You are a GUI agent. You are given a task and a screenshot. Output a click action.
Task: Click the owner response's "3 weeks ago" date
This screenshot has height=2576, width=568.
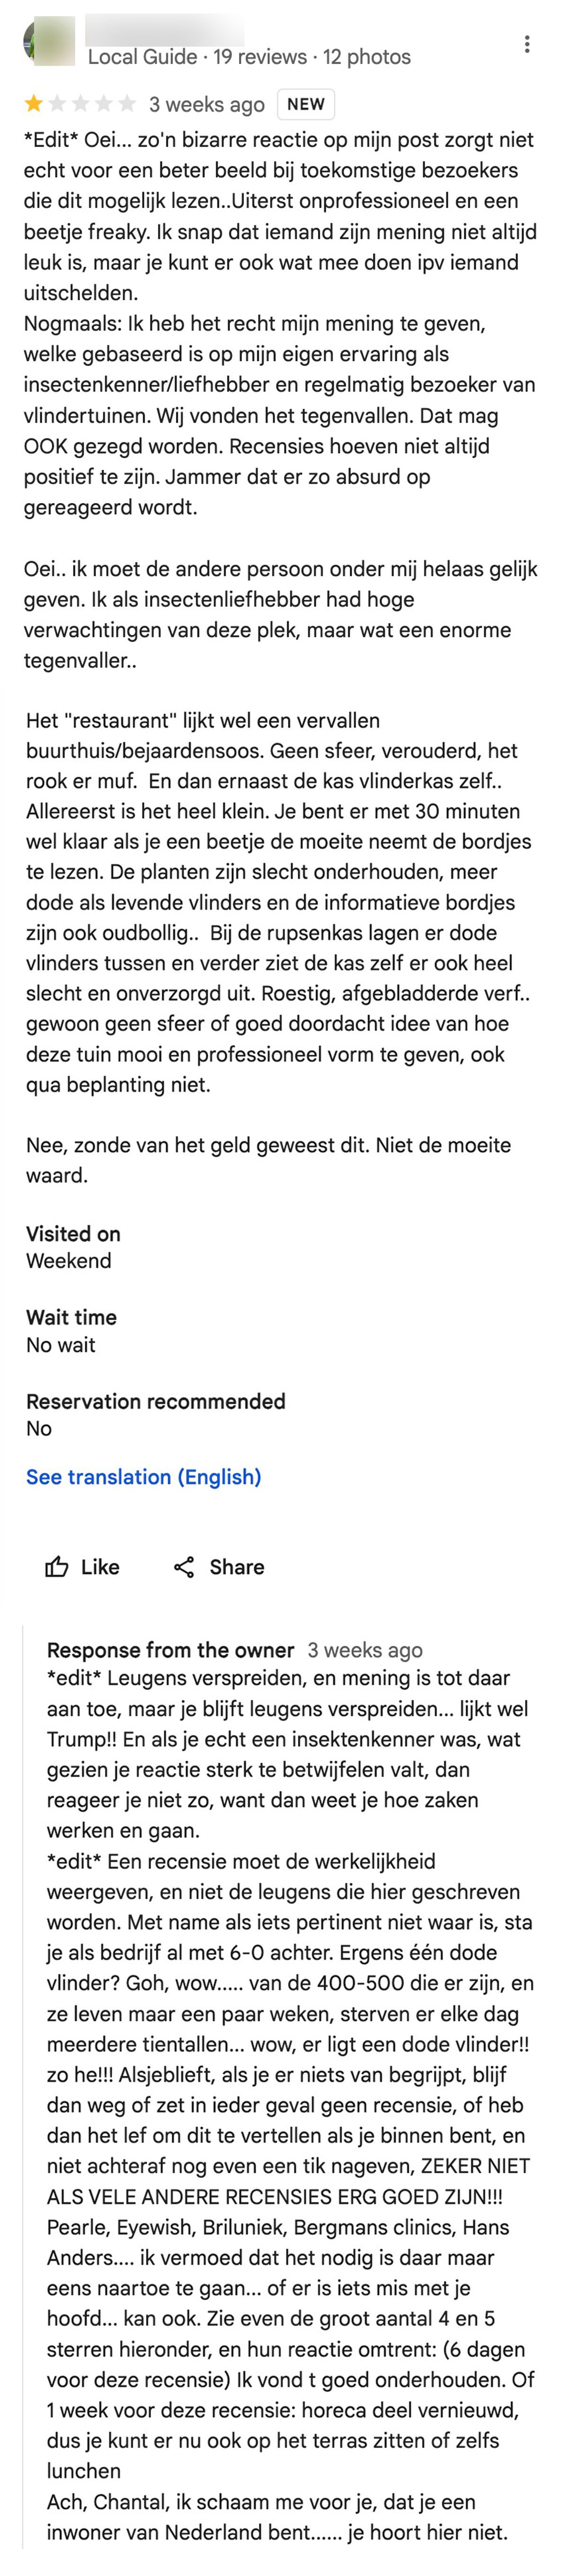tap(365, 1650)
